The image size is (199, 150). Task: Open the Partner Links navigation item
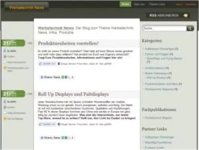(x=157, y=4)
